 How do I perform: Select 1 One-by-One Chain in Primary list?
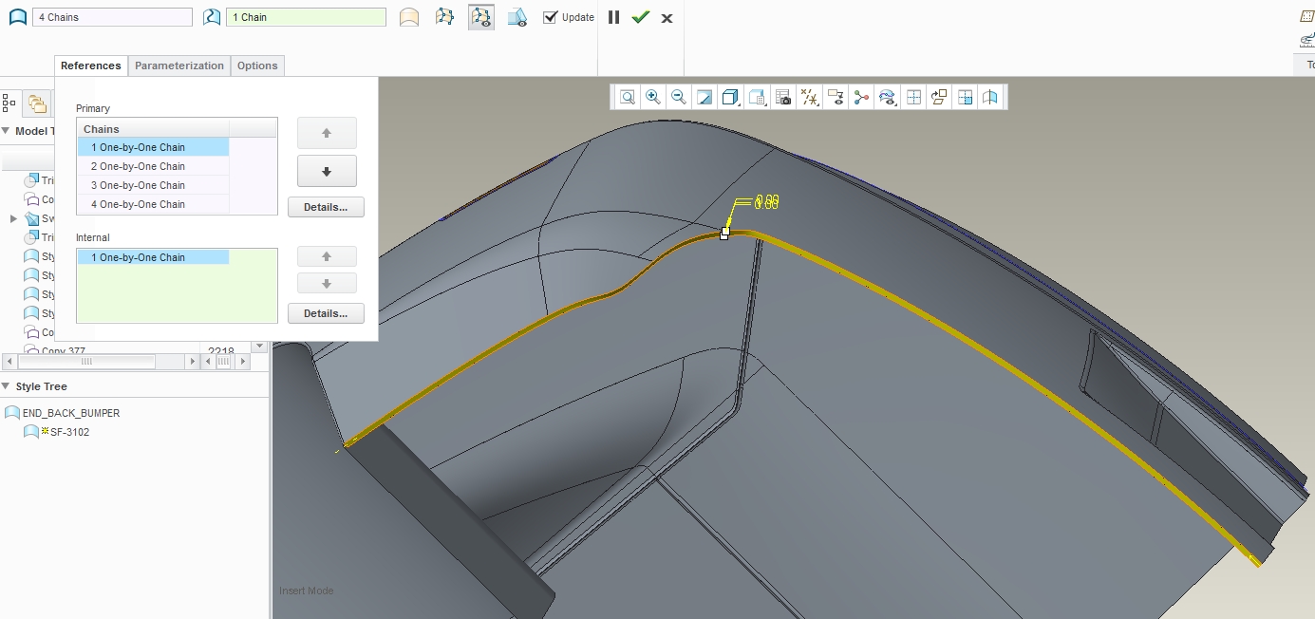(153, 147)
